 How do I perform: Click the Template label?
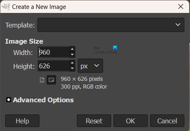click(20, 25)
